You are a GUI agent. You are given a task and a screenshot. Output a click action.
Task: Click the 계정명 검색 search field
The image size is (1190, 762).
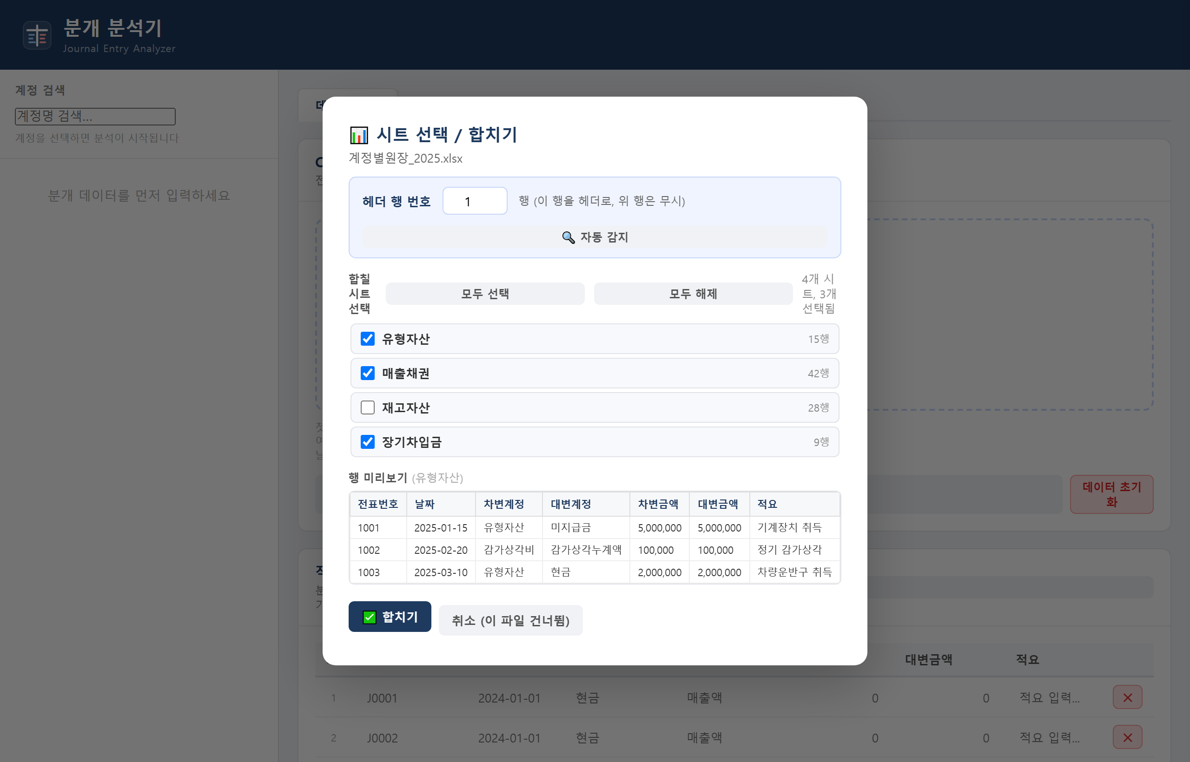[95, 116]
